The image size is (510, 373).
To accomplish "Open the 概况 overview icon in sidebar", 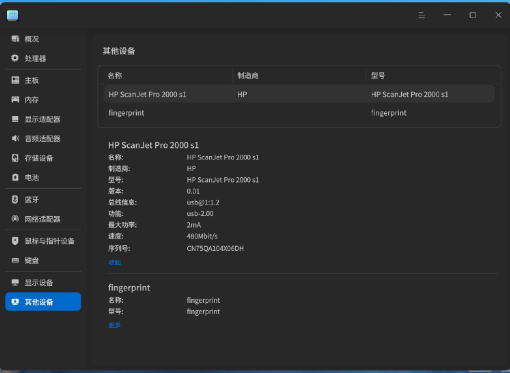I will 15,39.
